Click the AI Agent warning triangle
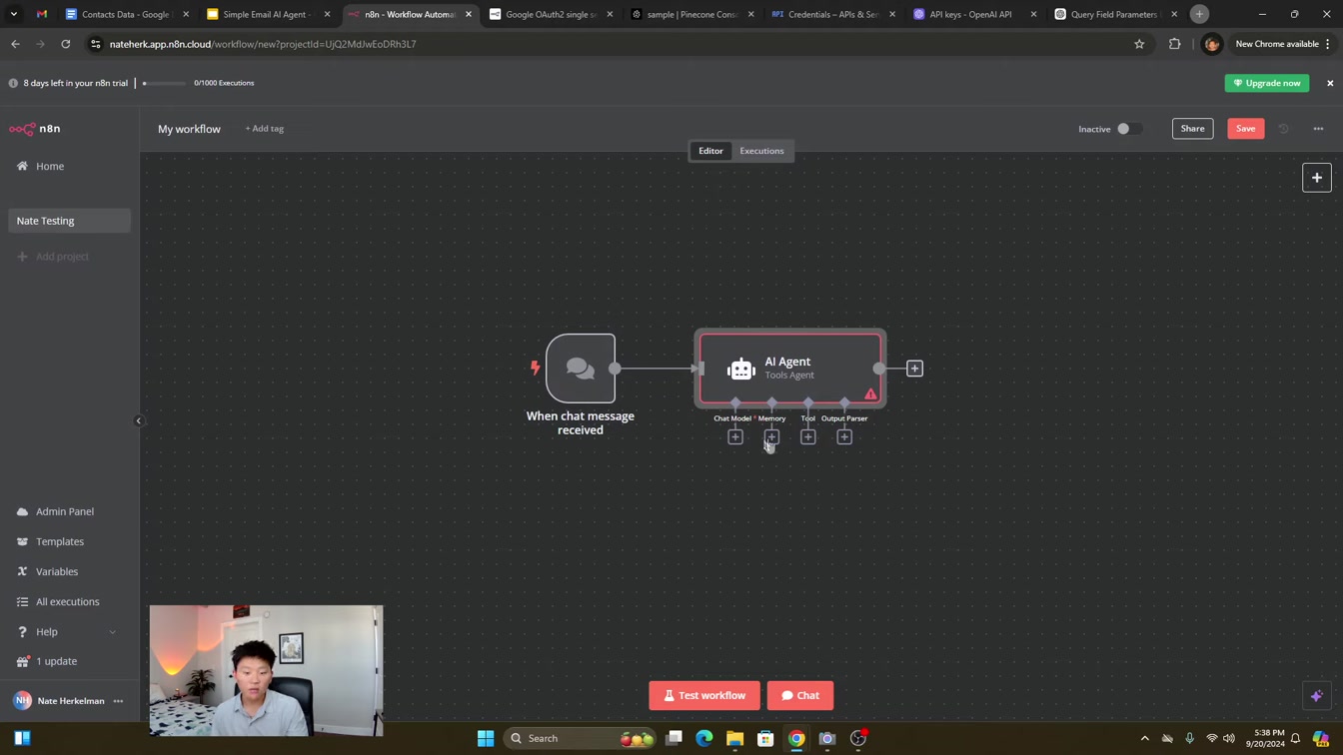The height and width of the screenshot is (755, 1343). click(x=871, y=394)
